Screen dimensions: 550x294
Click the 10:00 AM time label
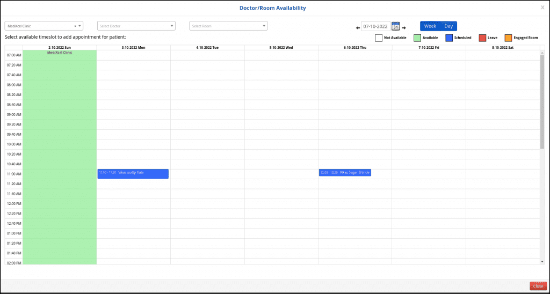point(14,144)
